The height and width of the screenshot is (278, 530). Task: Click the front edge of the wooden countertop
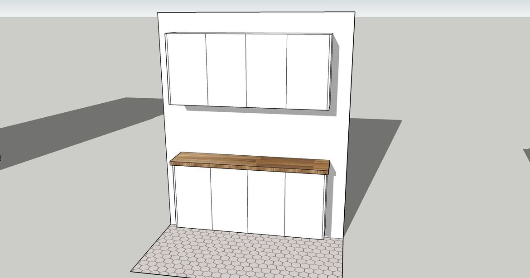coord(249,168)
